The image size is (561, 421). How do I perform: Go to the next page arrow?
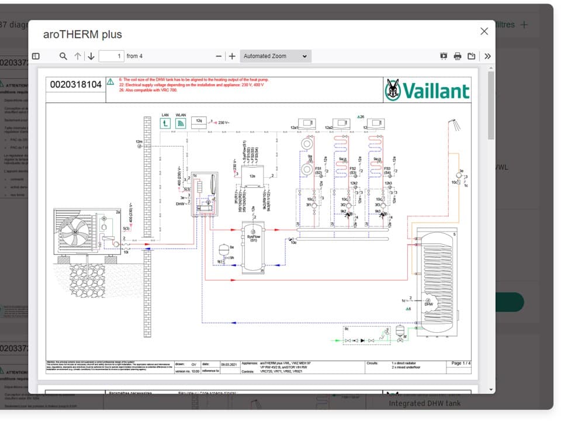tap(91, 56)
